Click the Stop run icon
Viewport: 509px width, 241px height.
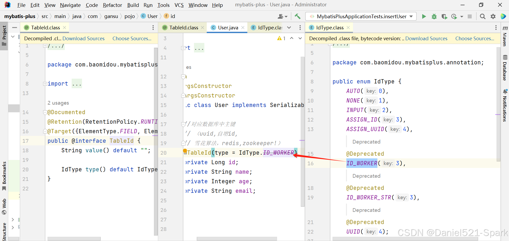(470, 16)
